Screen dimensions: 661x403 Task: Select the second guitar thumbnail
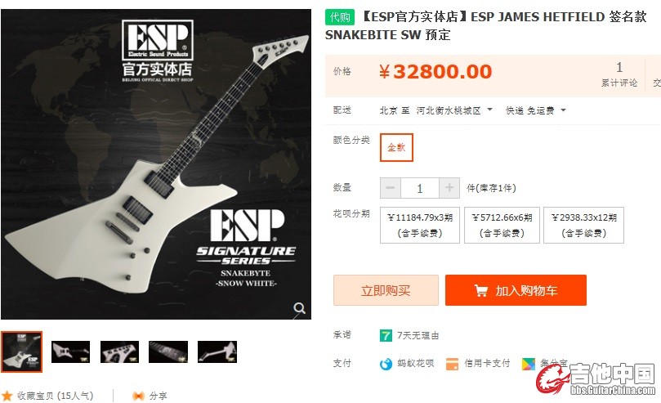pos(70,352)
